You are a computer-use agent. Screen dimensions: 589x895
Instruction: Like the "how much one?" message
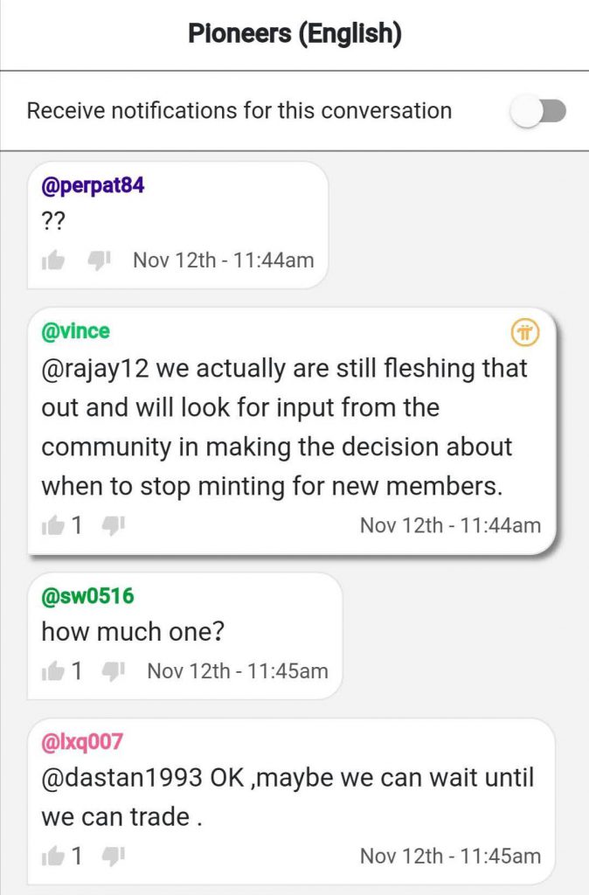tap(53, 671)
